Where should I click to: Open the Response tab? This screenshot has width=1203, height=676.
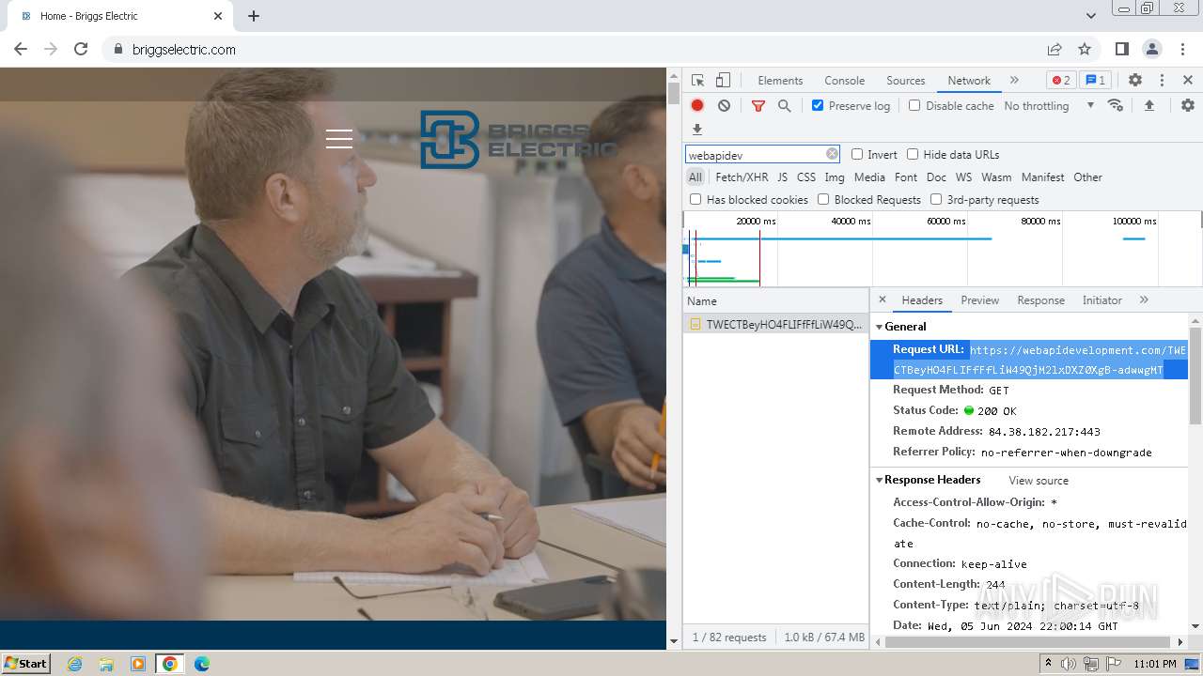point(1040,300)
